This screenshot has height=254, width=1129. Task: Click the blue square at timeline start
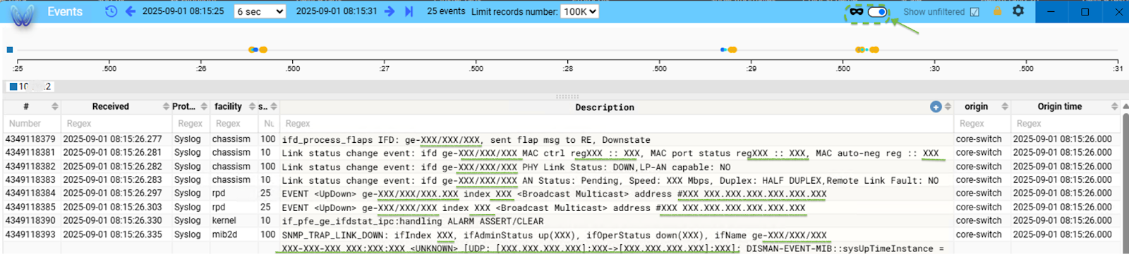click(x=10, y=49)
